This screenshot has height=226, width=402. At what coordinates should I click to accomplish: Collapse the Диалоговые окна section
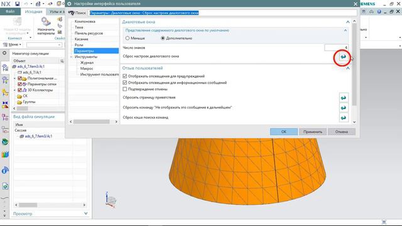tap(347, 22)
